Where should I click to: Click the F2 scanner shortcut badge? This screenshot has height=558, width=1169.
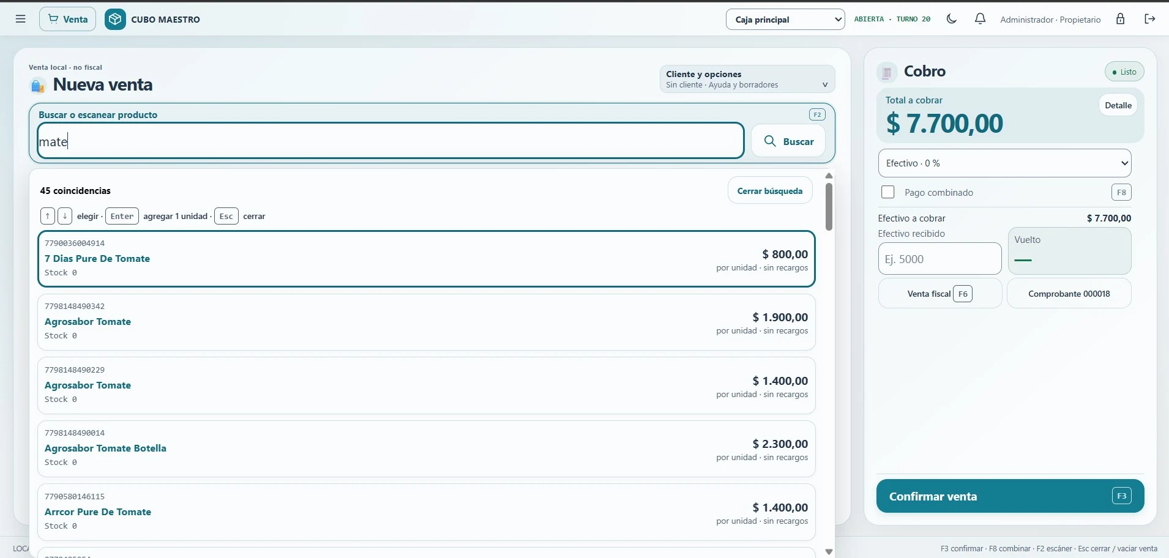coord(817,114)
